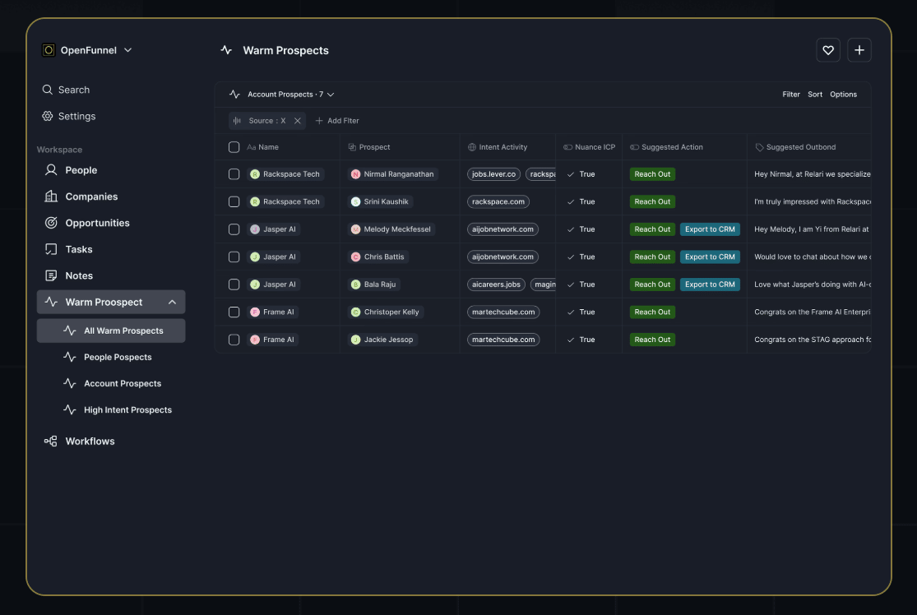917x615 pixels.
Task: Click the Tasks icon in sidebar
Action: (52, 249)
